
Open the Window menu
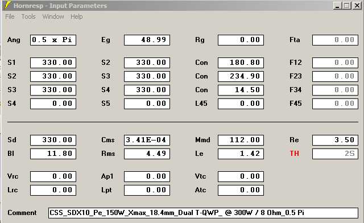coord(53,16)
